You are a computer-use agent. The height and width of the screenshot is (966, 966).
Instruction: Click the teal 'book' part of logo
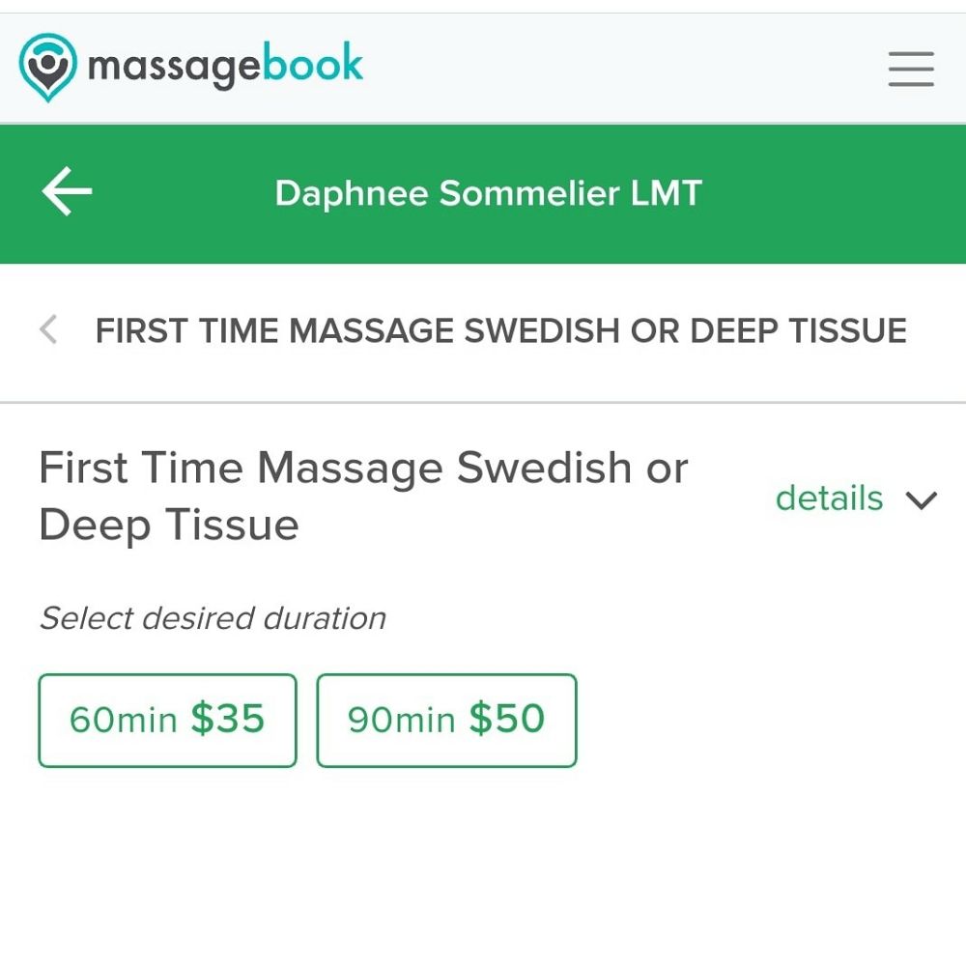click(x=313, y=64)
